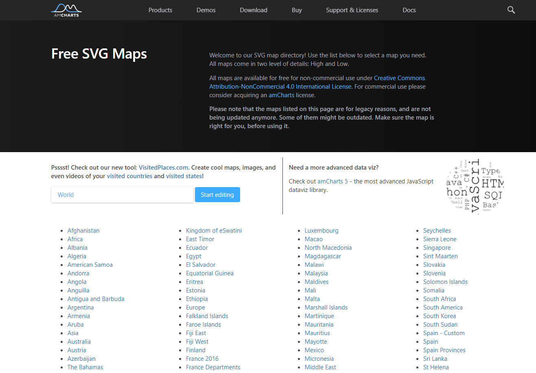Open the visited countries link
Image resolution: width=536 pixels, height=373 pixels.
pos(129,176)
